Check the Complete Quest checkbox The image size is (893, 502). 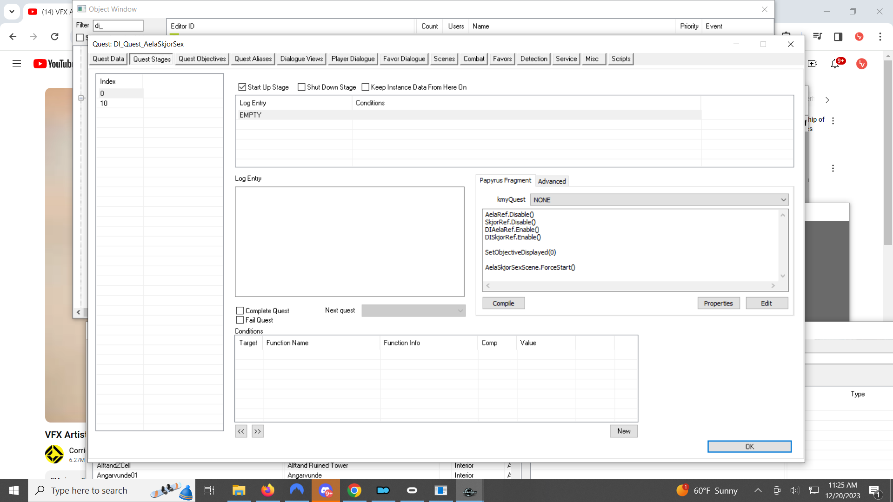tap(240, 310)
